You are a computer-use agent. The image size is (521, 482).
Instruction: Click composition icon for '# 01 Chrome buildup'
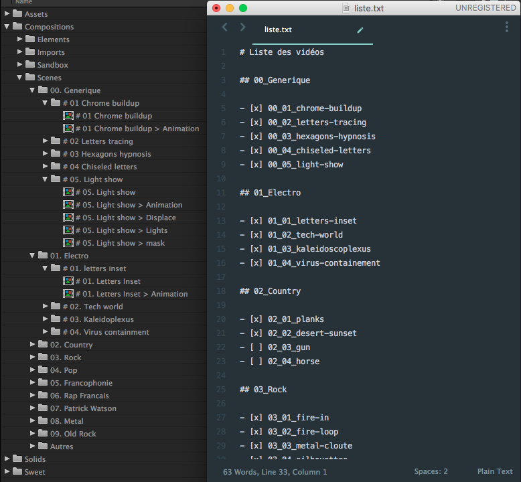pos(68,116)
